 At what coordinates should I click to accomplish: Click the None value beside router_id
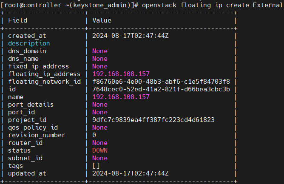click(x=100, y=143)
